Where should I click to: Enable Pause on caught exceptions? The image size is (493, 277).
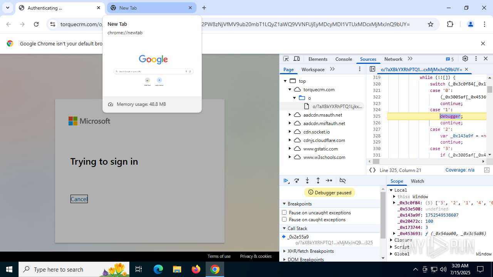point(284,219)
